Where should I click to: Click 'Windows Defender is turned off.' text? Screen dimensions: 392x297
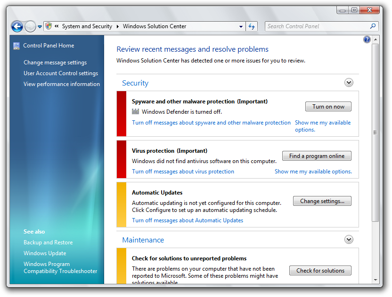click(x=182, y=112)
